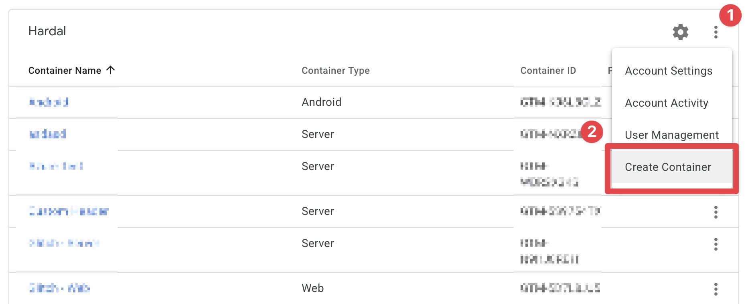Click the ascending sort arrow beside Container Name

(x=111, y=70)
